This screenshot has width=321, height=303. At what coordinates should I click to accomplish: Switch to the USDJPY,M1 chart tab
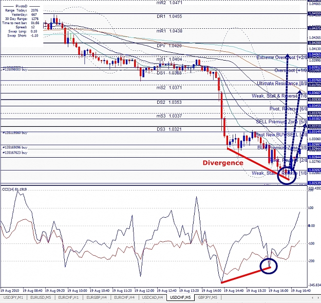point(13,297)
